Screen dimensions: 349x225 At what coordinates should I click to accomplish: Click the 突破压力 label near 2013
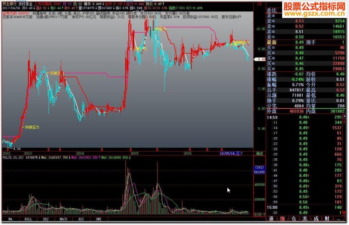[32, 127]
